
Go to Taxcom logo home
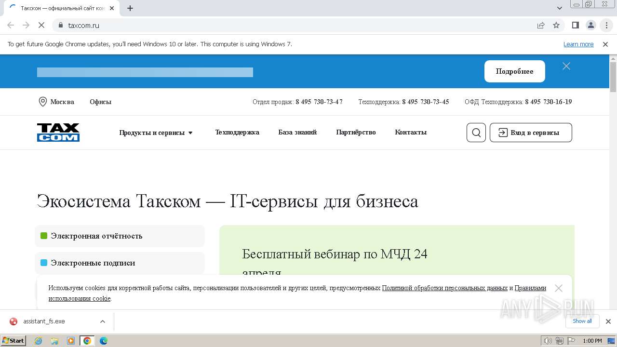tap(58, 133)
